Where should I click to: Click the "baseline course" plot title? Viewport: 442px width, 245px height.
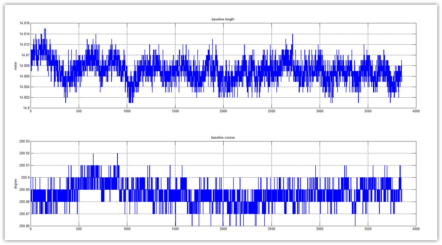(x=223, y=138)
